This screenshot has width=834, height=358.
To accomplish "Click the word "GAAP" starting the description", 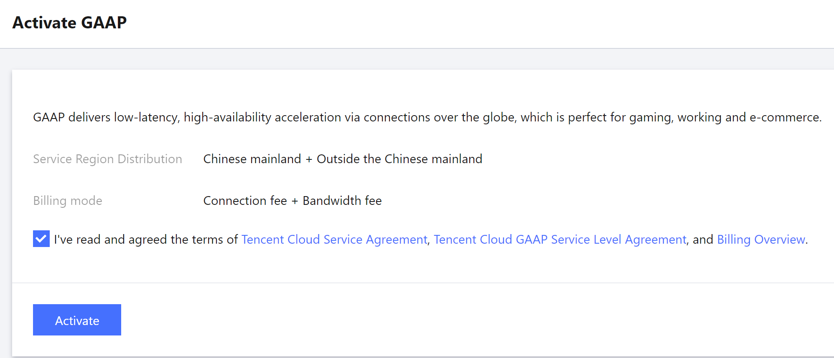I will pyautogui.click(x=48, y=117).
